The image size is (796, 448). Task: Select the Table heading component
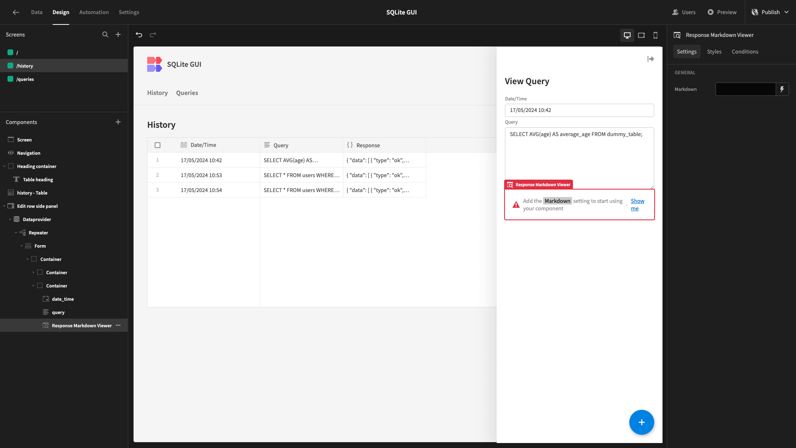64,180
